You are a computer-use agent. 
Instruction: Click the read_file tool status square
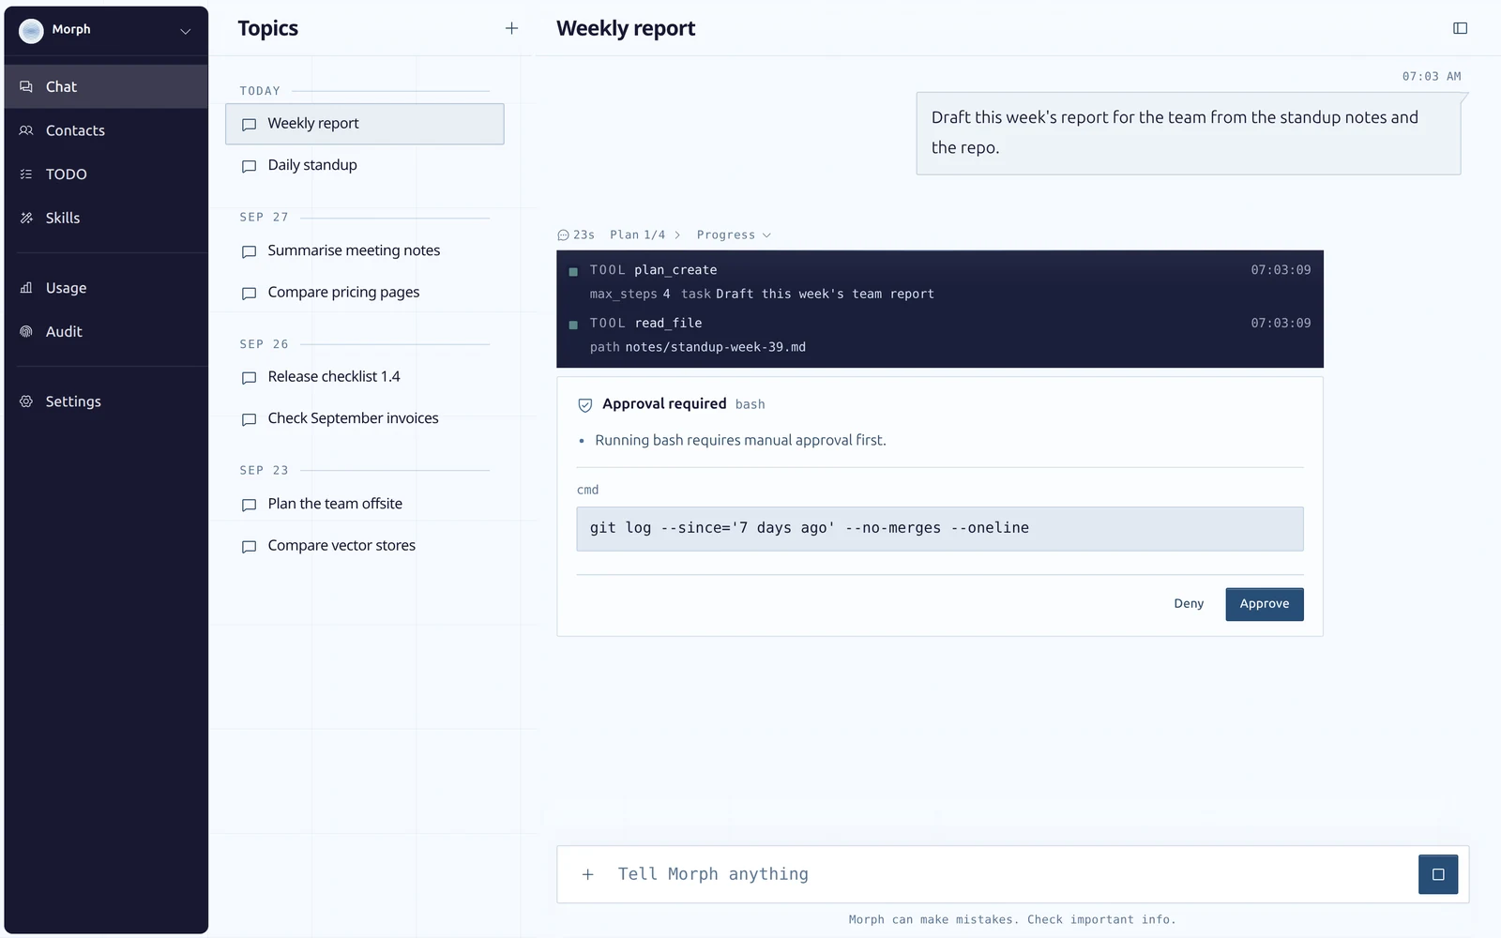573,325
